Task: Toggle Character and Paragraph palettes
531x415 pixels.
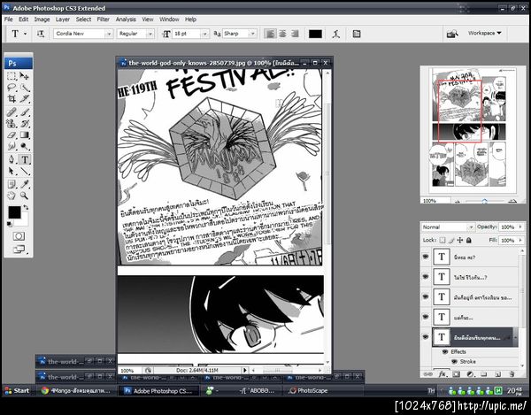Action: click(x=357, y=34)
